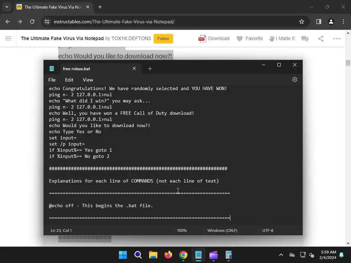Click the Notepad document icon in title bar
The height and width of the screenshot is (263, 351).
click(x=52, y=68)
